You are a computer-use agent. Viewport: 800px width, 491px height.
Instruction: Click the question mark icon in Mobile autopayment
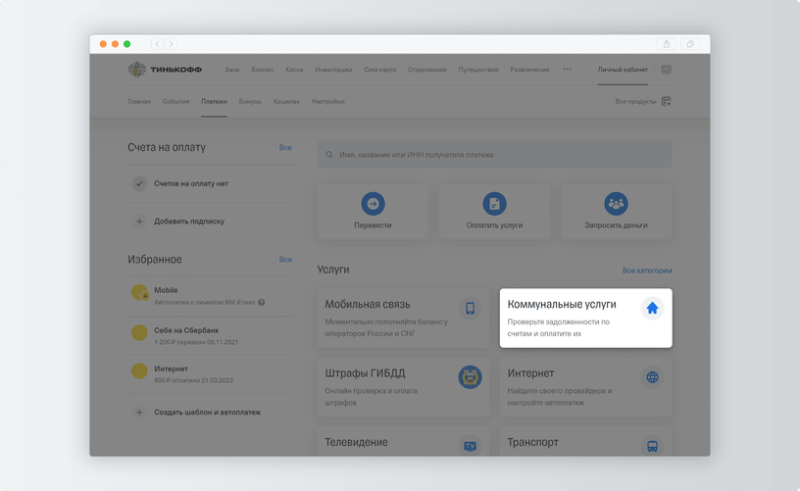pos(261,303)
